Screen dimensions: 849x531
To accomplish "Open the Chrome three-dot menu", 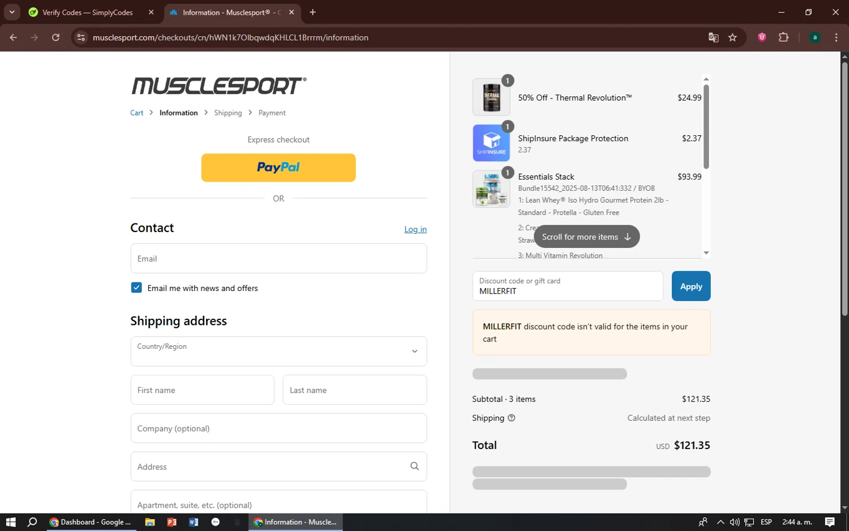I will point(836,37).
